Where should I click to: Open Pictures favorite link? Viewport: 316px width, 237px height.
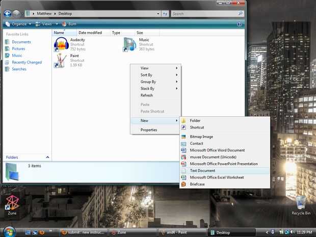[18, 49]
